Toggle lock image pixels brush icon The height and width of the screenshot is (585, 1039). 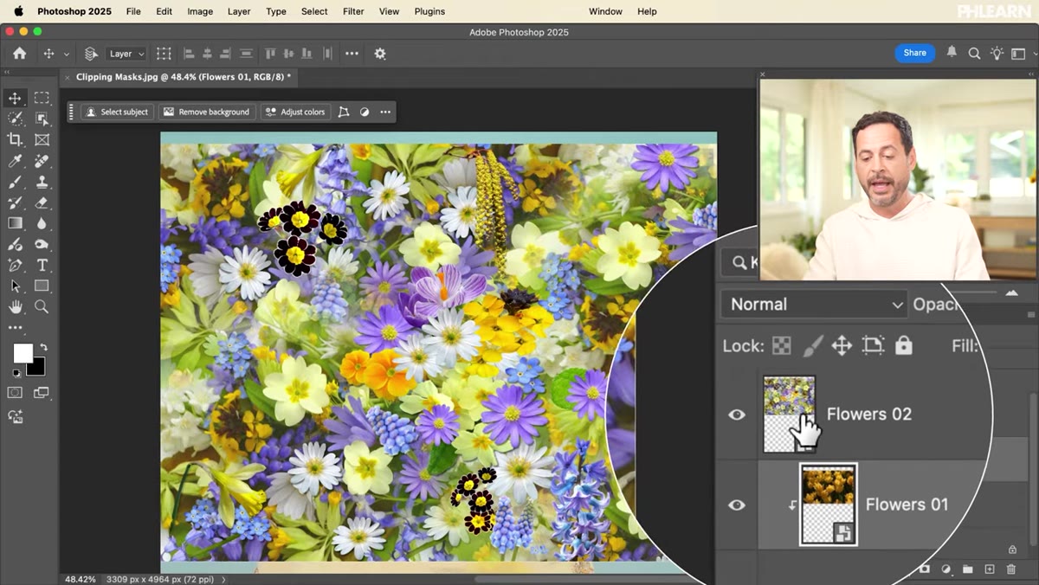pyautogui.click(x=811, y=346)
